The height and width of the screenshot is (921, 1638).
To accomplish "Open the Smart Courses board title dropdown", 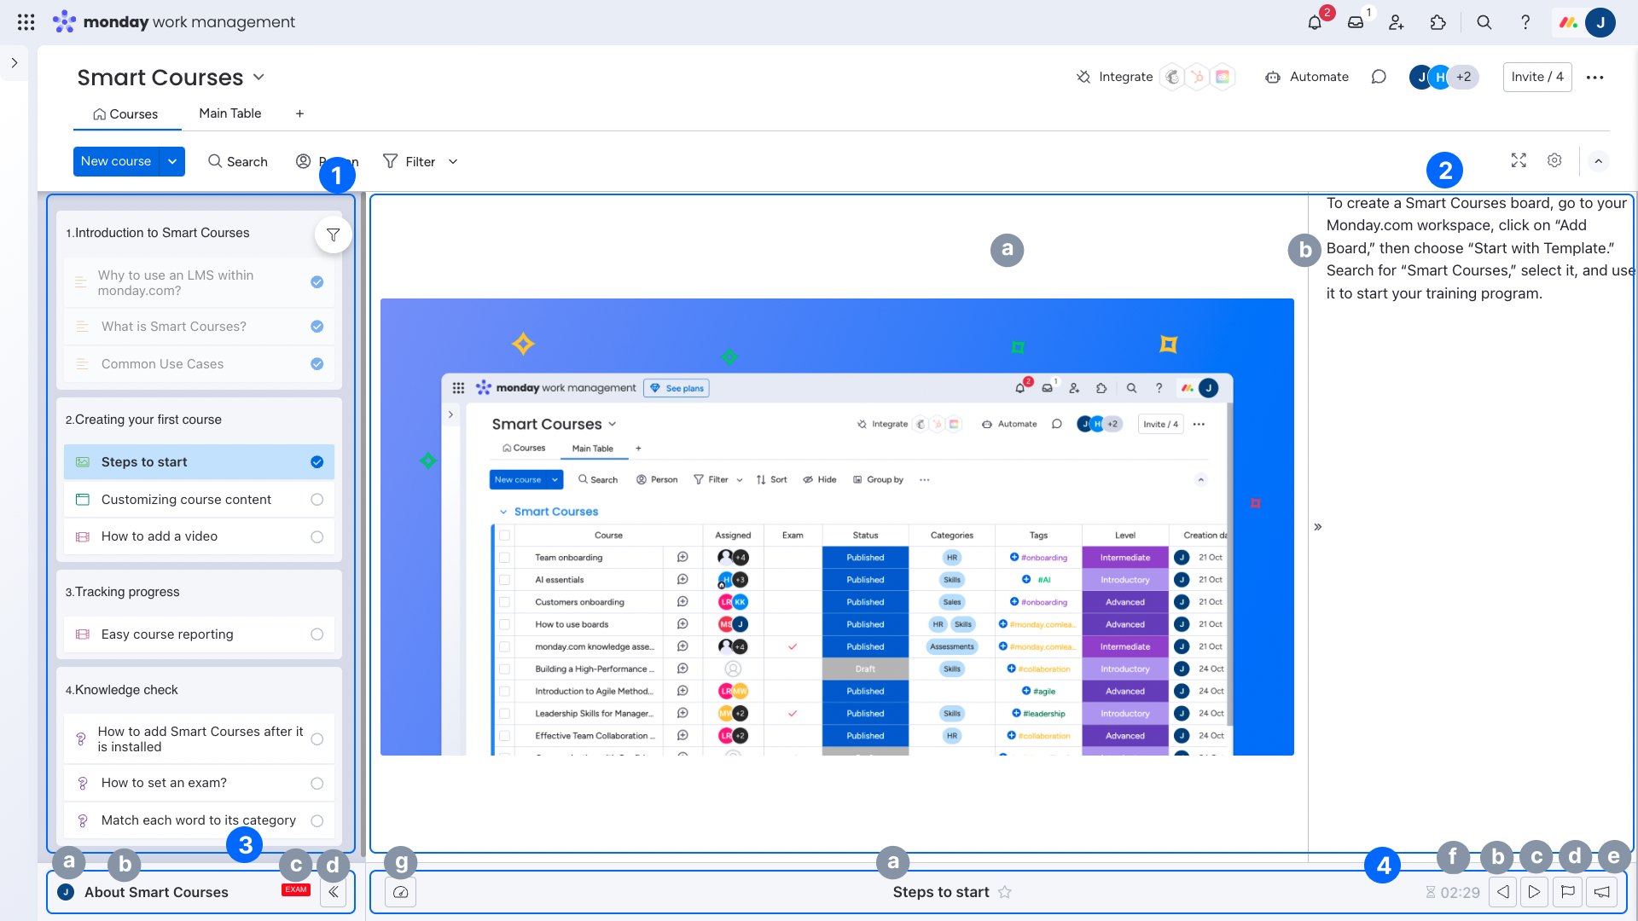I will pos(258,77).
